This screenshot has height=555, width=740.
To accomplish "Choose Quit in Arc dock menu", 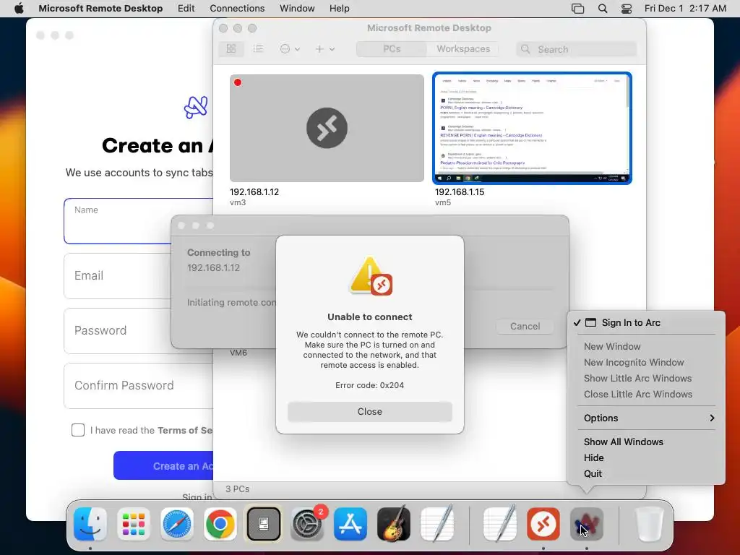I will coord(593,473).
